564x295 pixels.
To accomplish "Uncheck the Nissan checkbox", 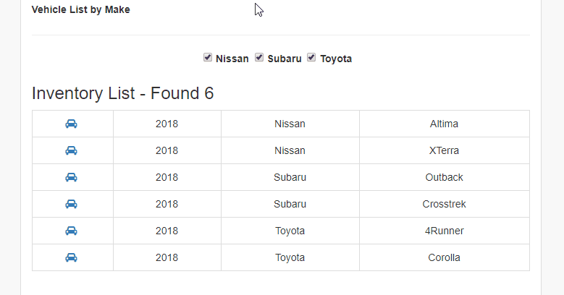I will pos(208,58).
